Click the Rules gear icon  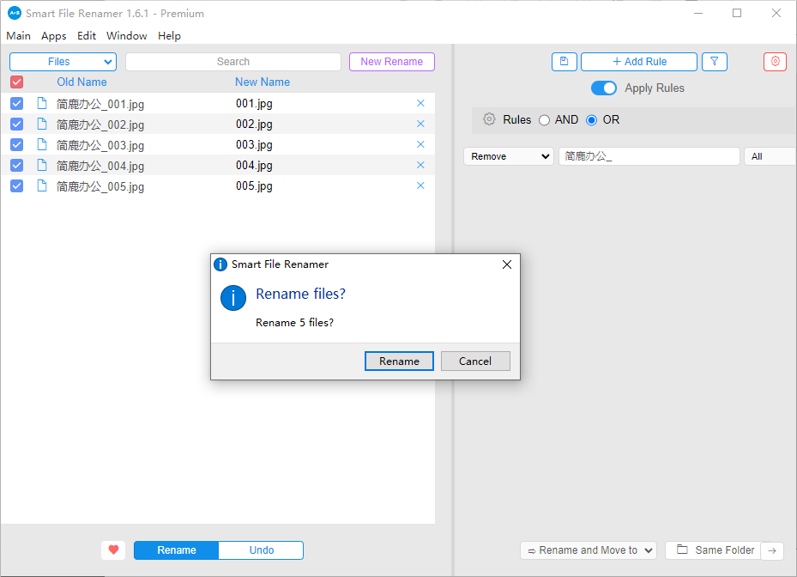click(x=489, y=119)
